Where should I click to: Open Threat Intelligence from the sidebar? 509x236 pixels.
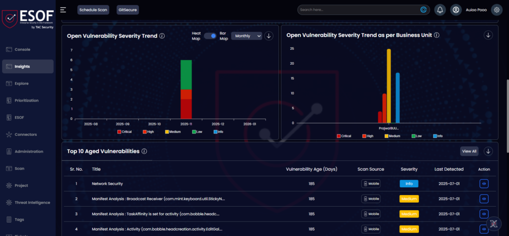click(32, 202)
